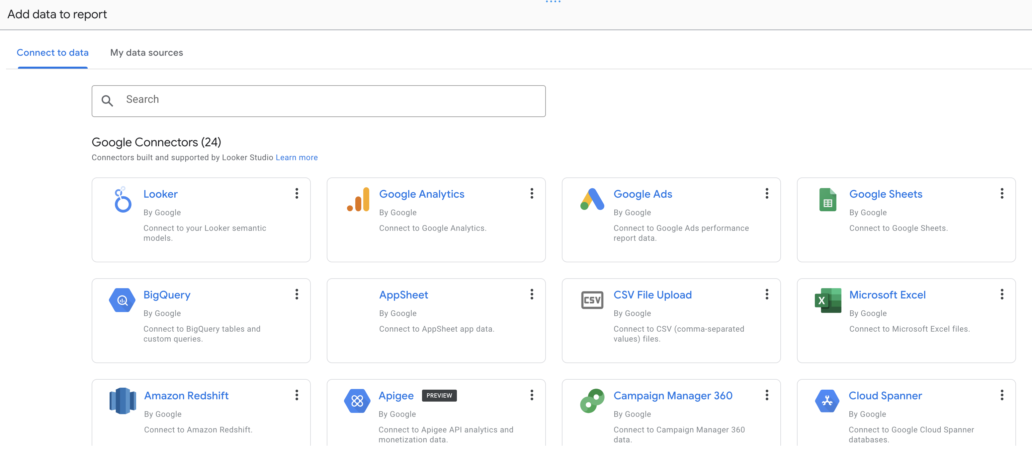This screenshot has width=1032, height=451.
Task: Select the BigQuery connector title
Action: click(x=167, y=295)
